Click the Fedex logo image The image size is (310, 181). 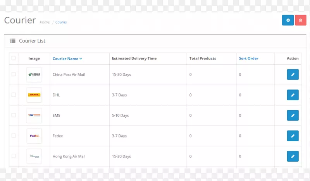(x=34, y=136)
